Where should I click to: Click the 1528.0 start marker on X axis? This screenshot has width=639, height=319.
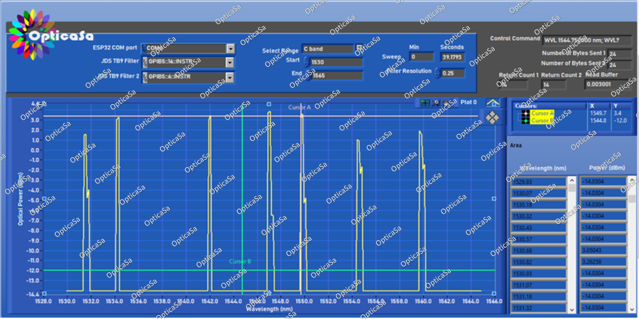point(44,301)
